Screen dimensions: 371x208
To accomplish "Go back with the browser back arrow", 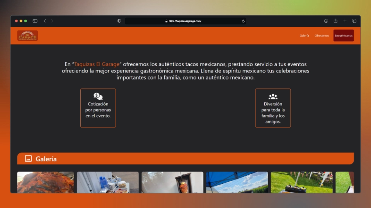I will (x=45, y=21).
